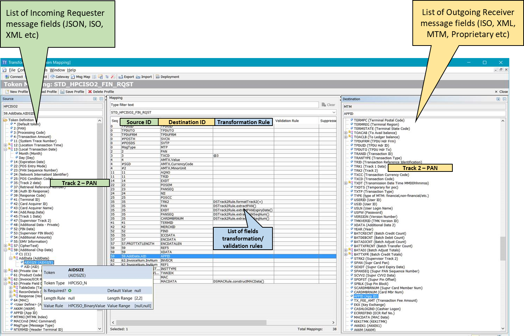
Task: Click the Type filter text field
Action: [214, 105]
